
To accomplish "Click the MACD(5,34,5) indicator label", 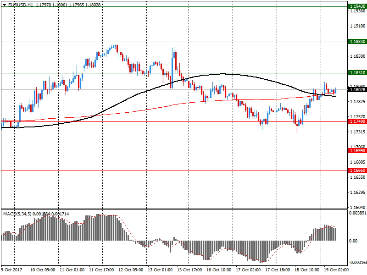I will [17, 214].
